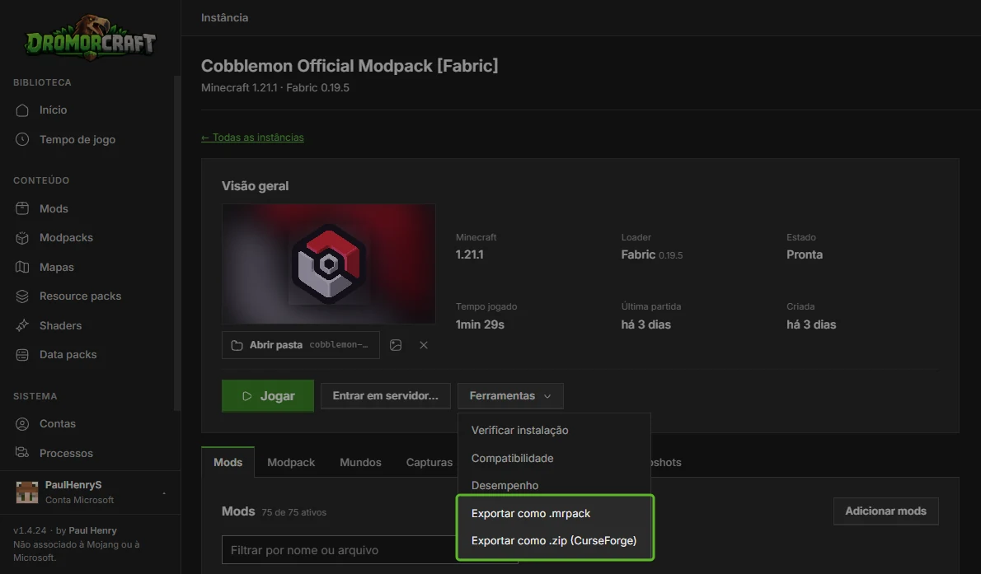Choose Exportar como .mrpack

click(x=531, y=513)
